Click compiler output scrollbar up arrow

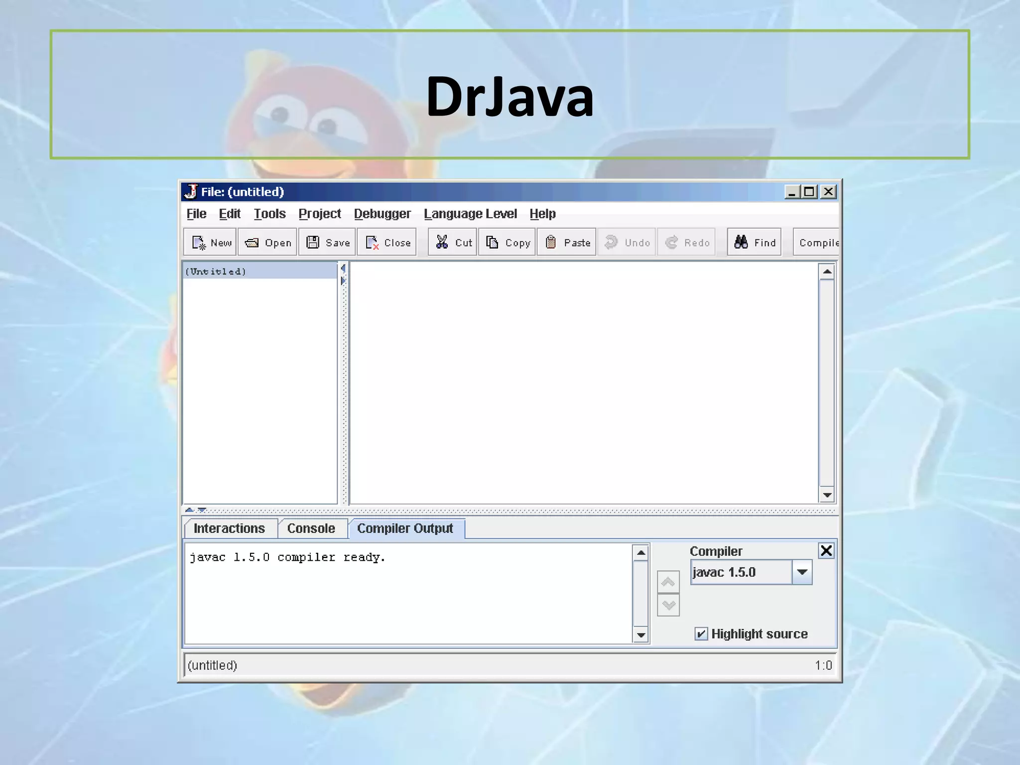pyautogui.click(x=641, y=552)
